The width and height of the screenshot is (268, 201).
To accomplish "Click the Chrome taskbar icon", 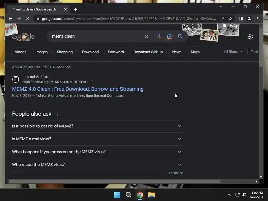I will point(140,195).
